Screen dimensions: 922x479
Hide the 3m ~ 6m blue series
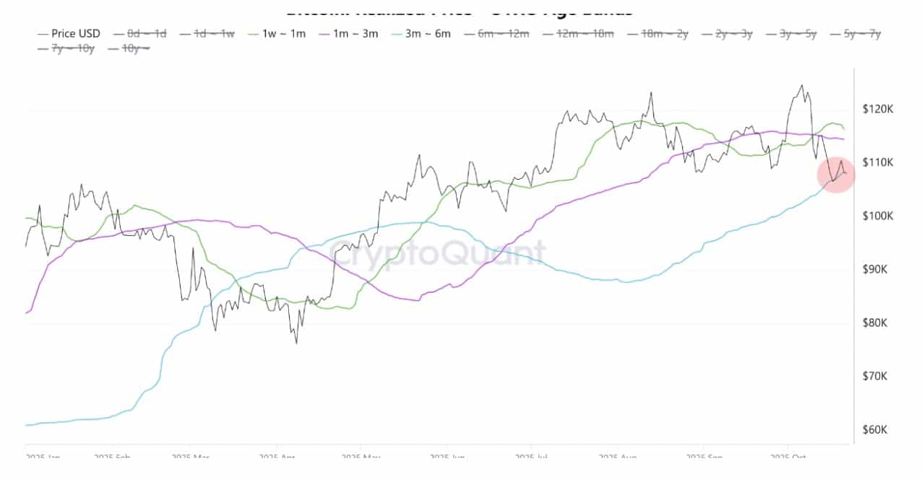429,33
